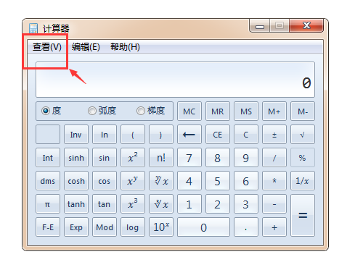Click the calculator icon in title bar
Screen dimensions: 355x270
click(x=33, y=28)
